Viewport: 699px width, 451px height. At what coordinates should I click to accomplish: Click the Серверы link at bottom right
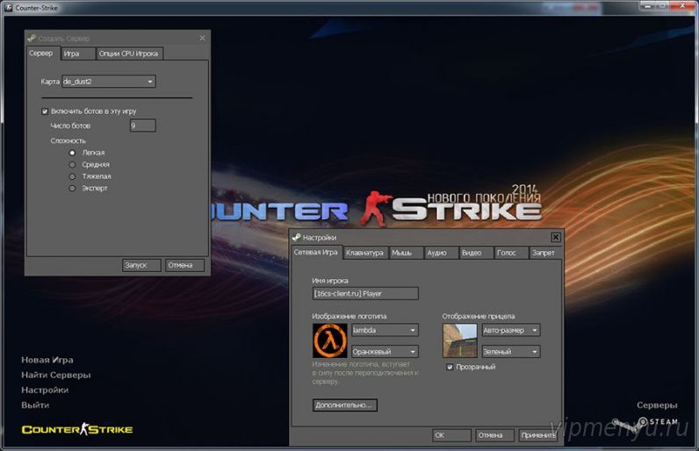pyautogui.click(x=657, y=405)
